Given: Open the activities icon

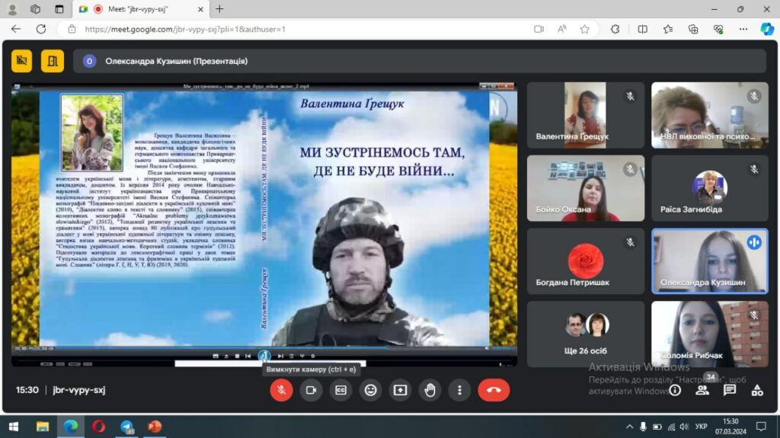Looking at the screenshot, I should coord(757,390).
